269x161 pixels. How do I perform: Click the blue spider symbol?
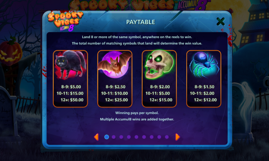tap(204, 64)
